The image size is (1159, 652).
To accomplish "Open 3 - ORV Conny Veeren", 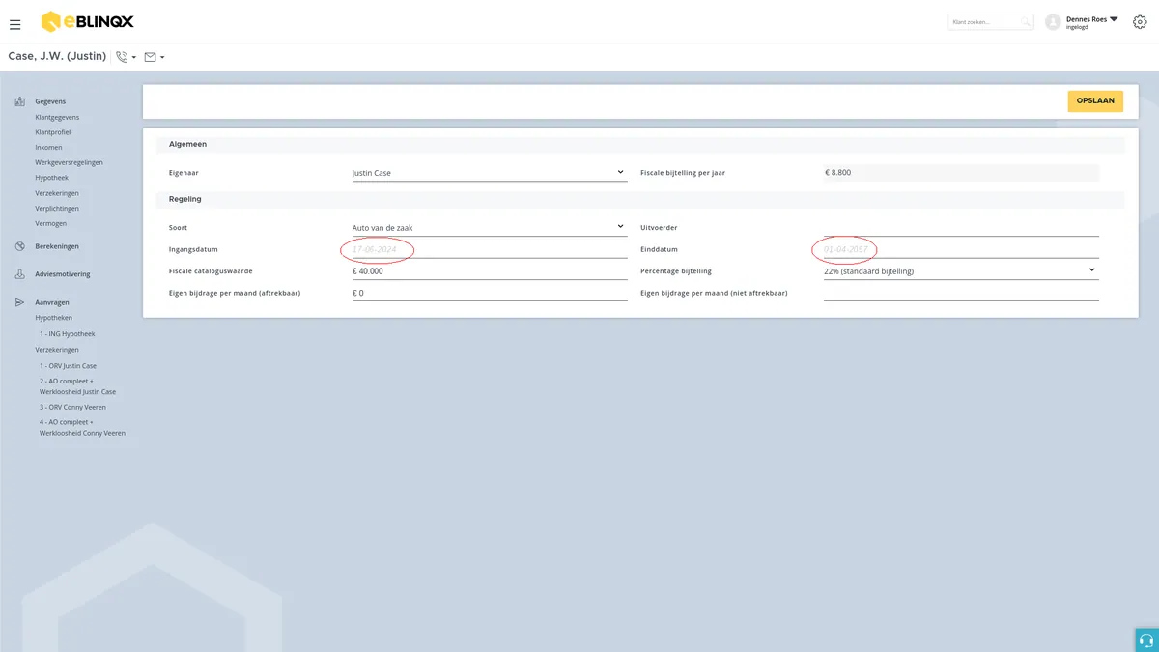I will tap(72, 407).
